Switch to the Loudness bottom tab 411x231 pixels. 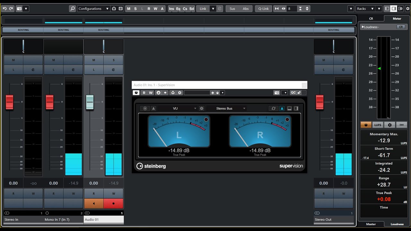click(397, 224)
